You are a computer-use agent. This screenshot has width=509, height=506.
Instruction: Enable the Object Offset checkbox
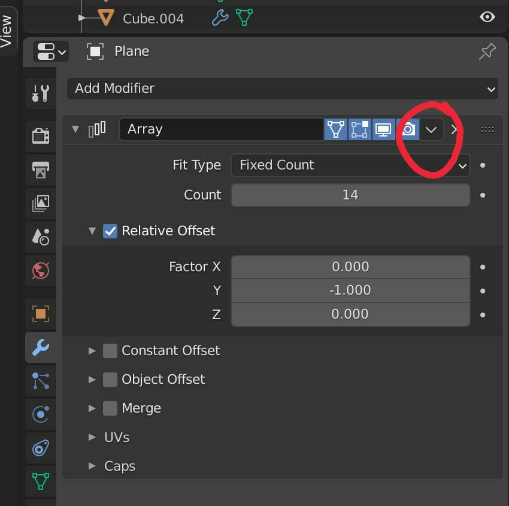110,380
